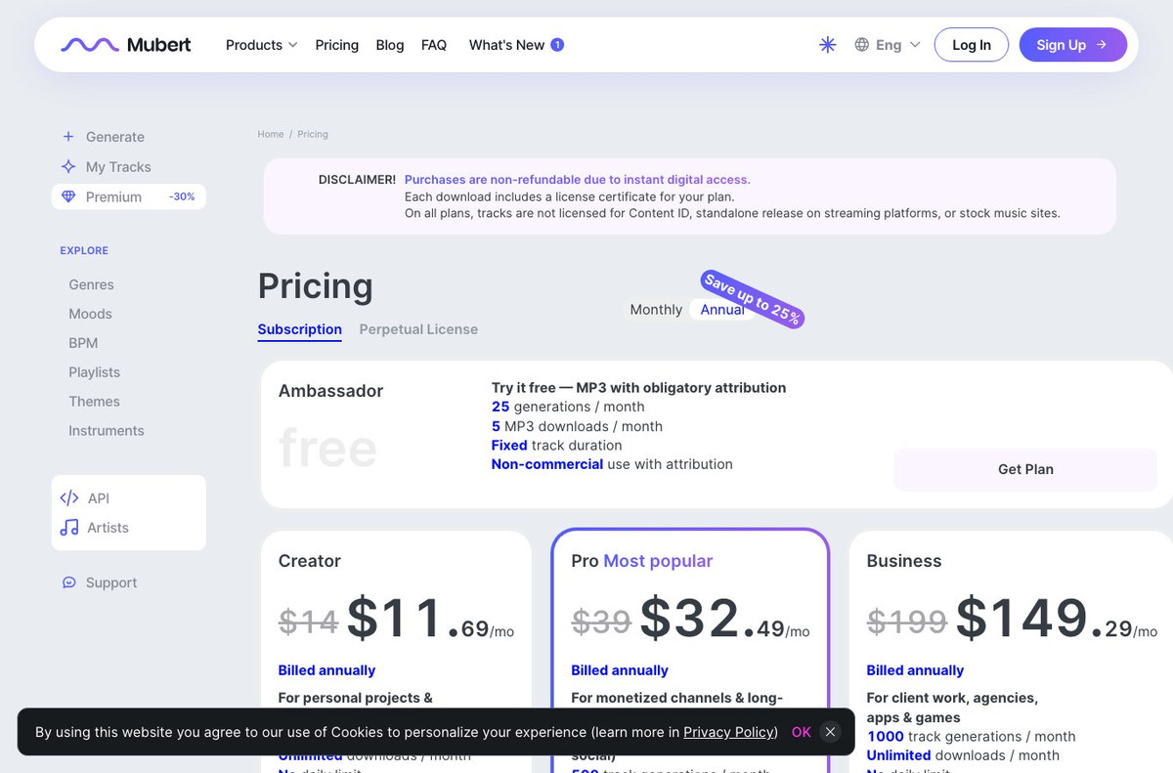Open the FAQ page

click(x=434, y=45)
